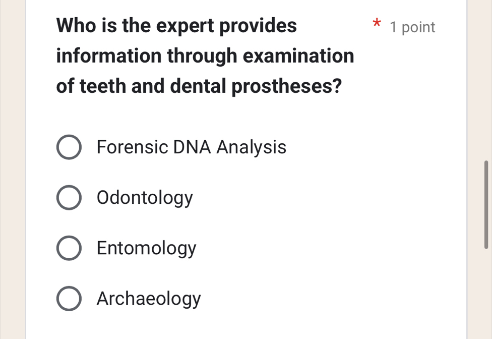Screen dimensions: 492x339
Task: Click the red required asterisk
Action: [377, 25]
